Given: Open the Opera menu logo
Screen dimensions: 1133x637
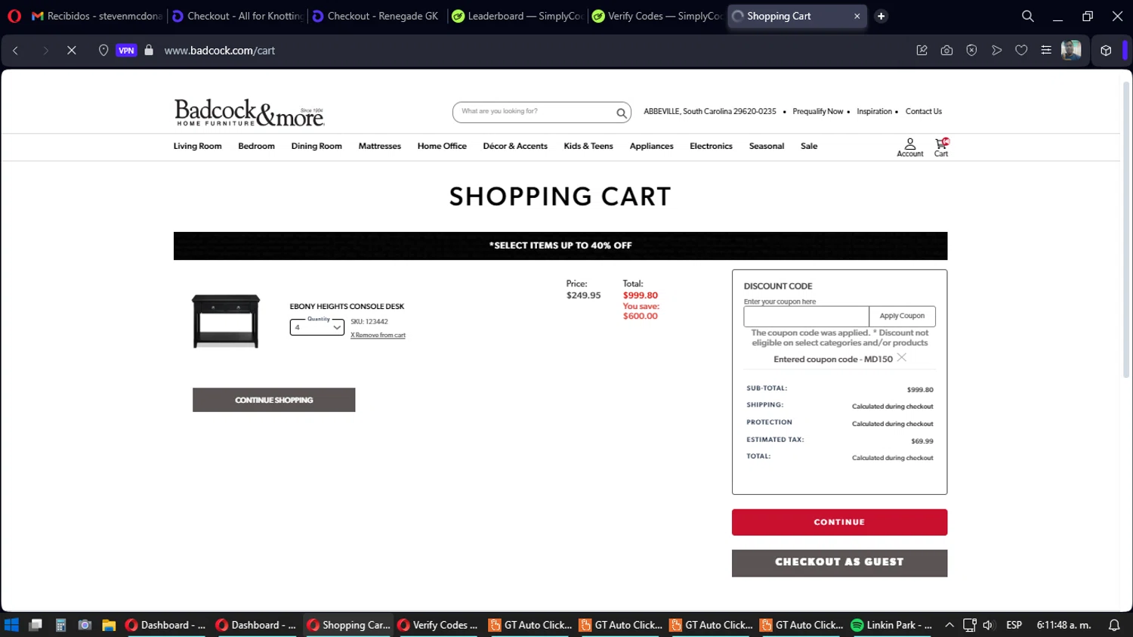Looking at the screenshot, I should 14,16.
